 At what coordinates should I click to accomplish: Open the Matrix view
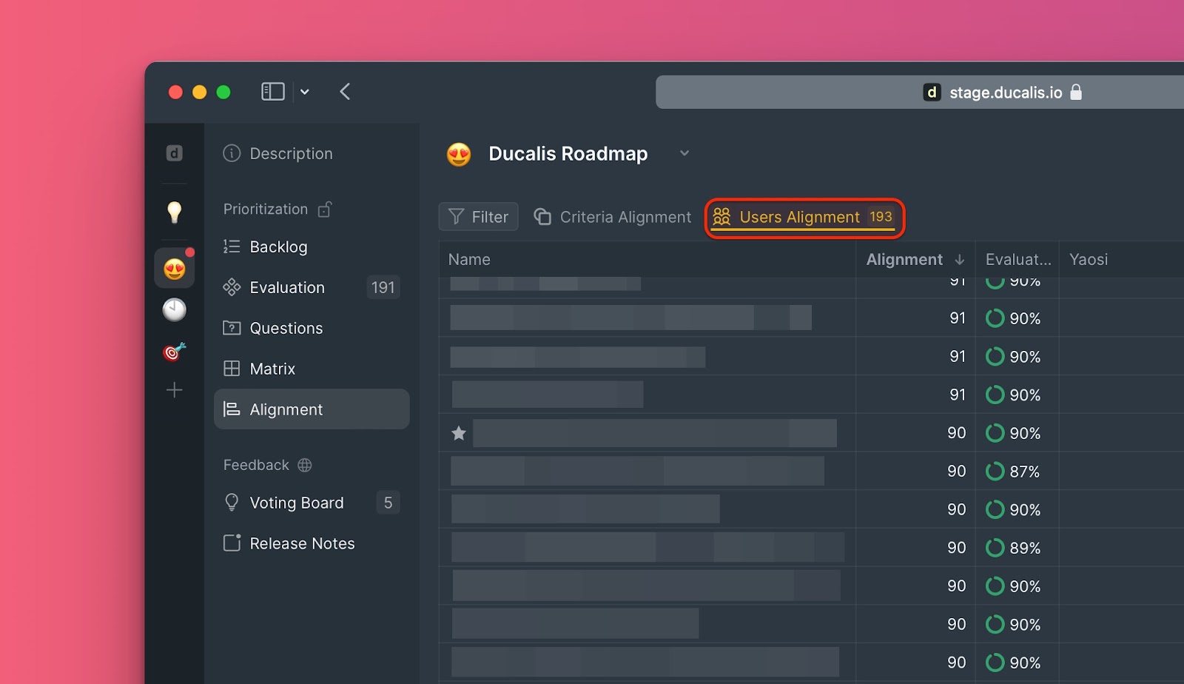click(272, 368)
